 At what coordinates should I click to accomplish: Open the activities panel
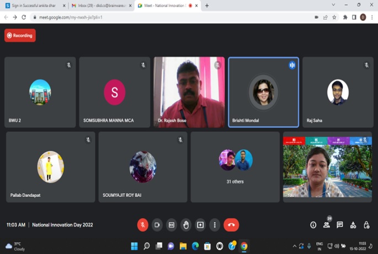point(353,225)
